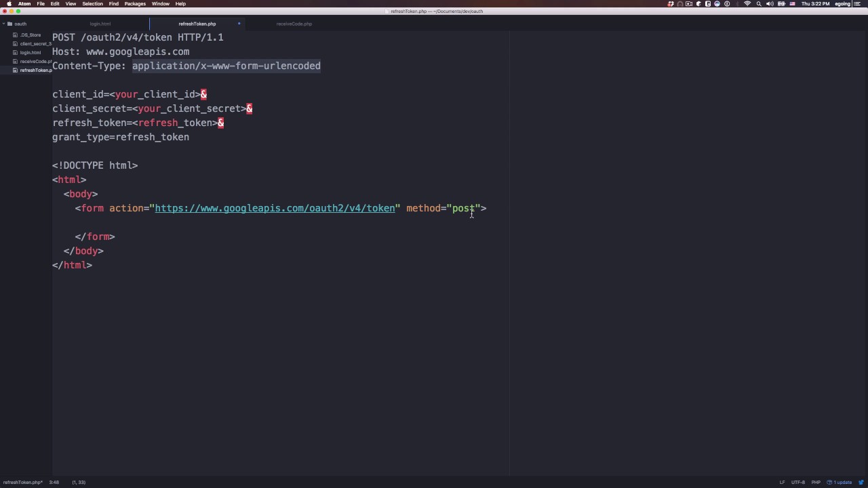Click the Bluetooth menu bar icon
This screenshot has height=488, width=868.
click(737, 3)
